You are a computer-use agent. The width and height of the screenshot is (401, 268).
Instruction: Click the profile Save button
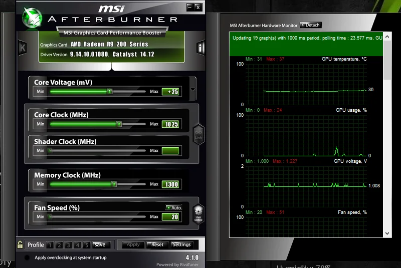pyautogui.click(x=101, y=245)
